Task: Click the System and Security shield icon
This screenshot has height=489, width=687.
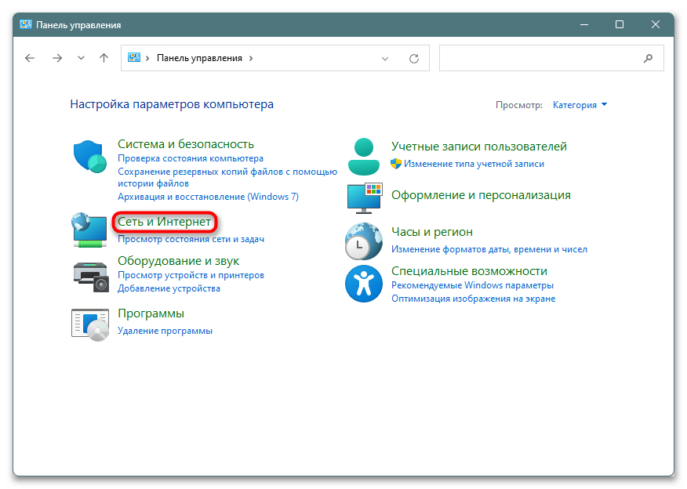Action: click(x=90, y=157)
